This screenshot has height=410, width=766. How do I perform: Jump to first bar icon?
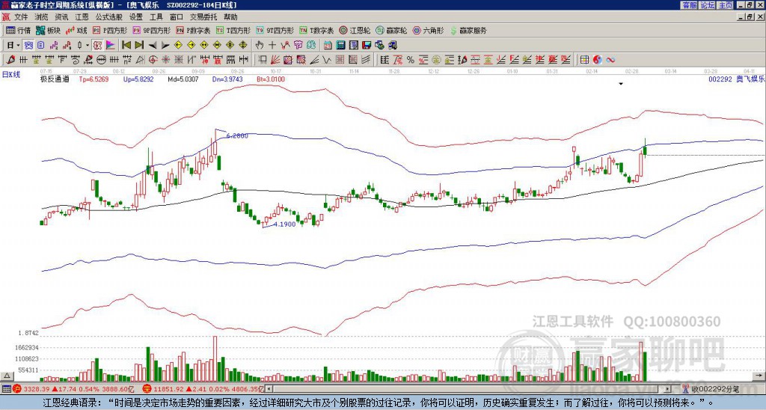(x=126, y=45)
